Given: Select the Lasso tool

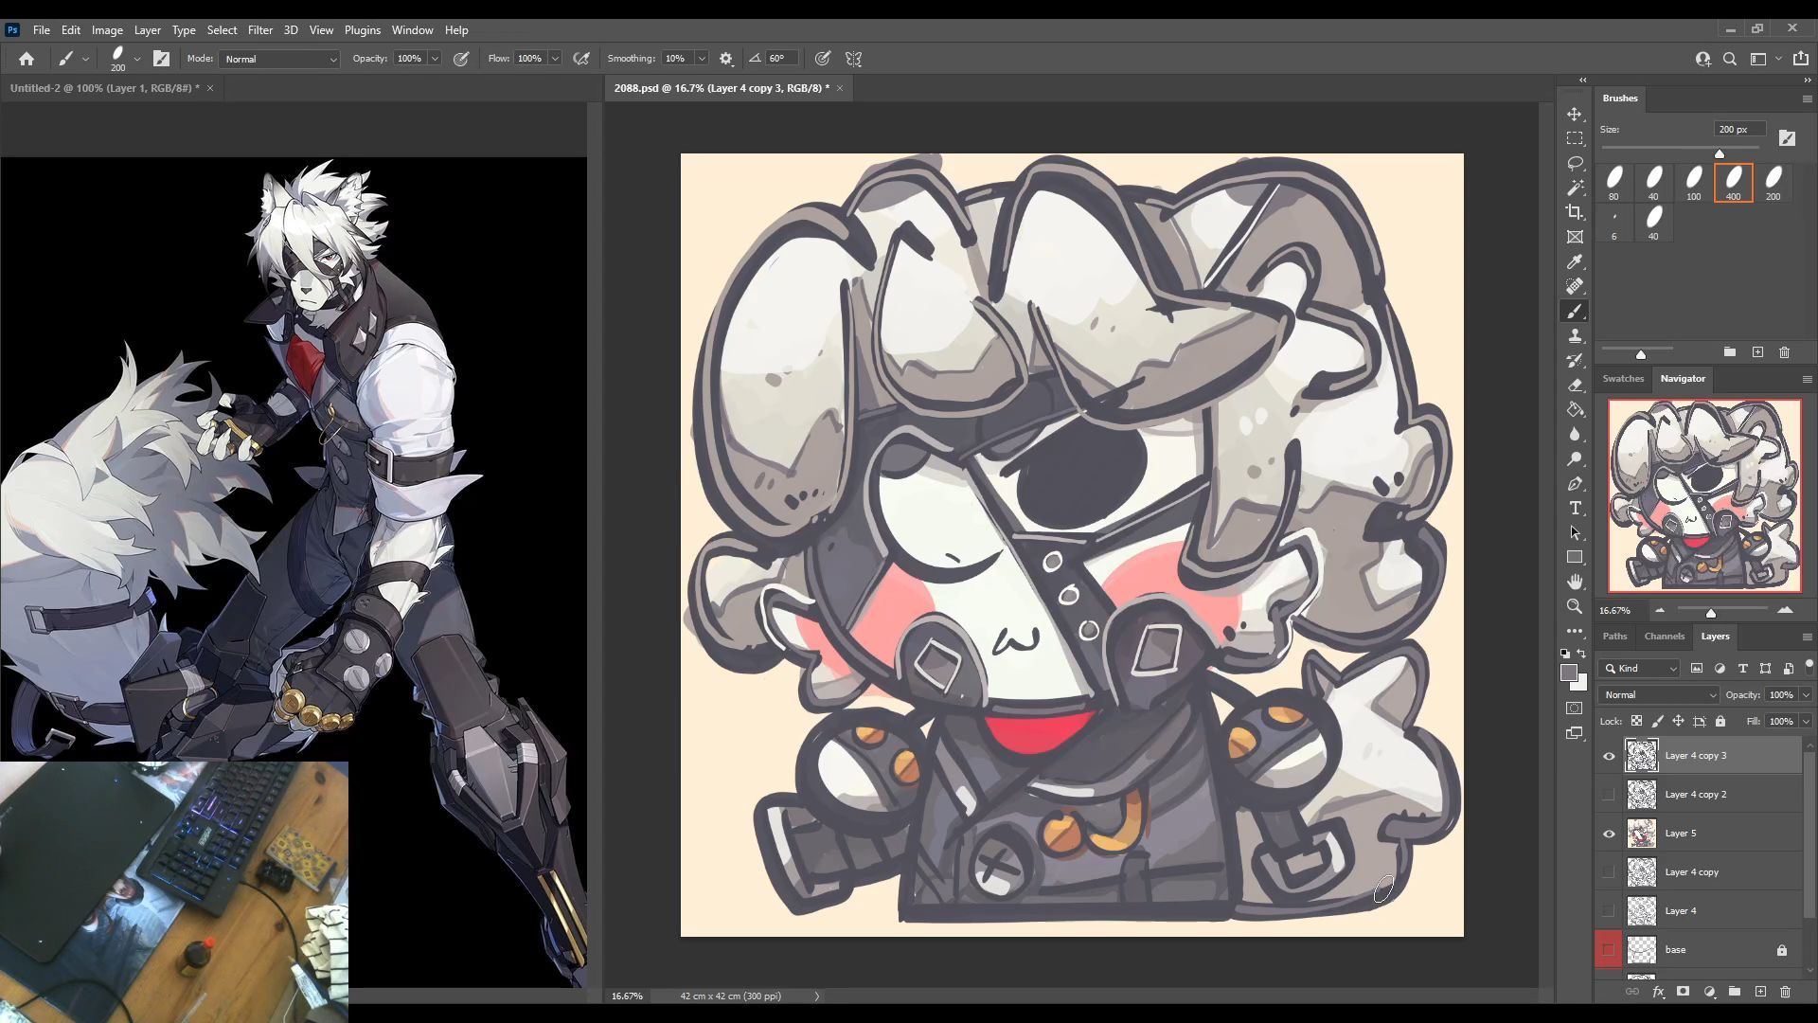Looking at the screenshot, I should [1575, 163].
